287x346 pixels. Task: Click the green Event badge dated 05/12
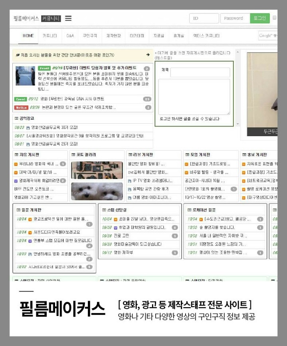coord(20,99)
